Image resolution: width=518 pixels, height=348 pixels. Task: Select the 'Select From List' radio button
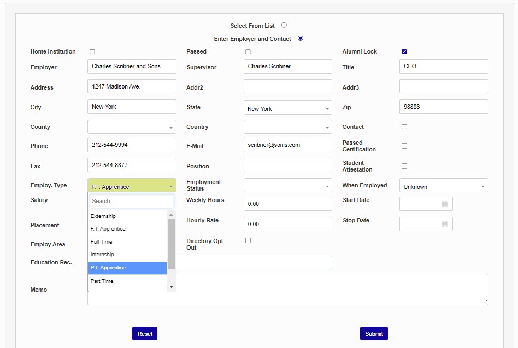[284, 25]
